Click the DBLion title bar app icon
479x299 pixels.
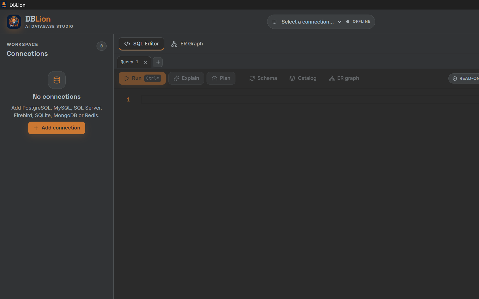coord(4,5)
